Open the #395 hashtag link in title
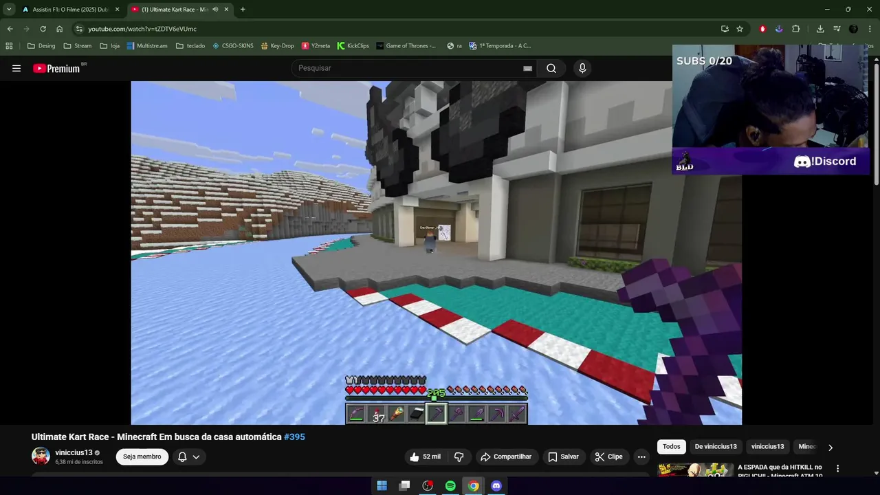 click(x=294, y=437)
